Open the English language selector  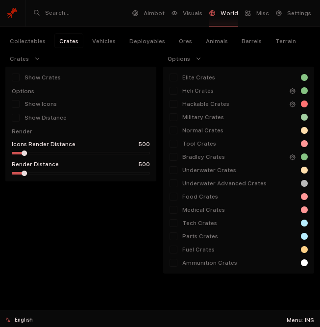click(x=20, y=320)
